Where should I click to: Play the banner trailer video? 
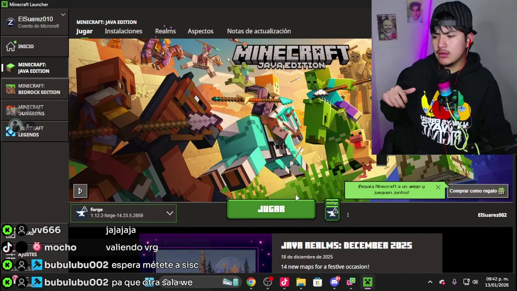coord(80,191)
